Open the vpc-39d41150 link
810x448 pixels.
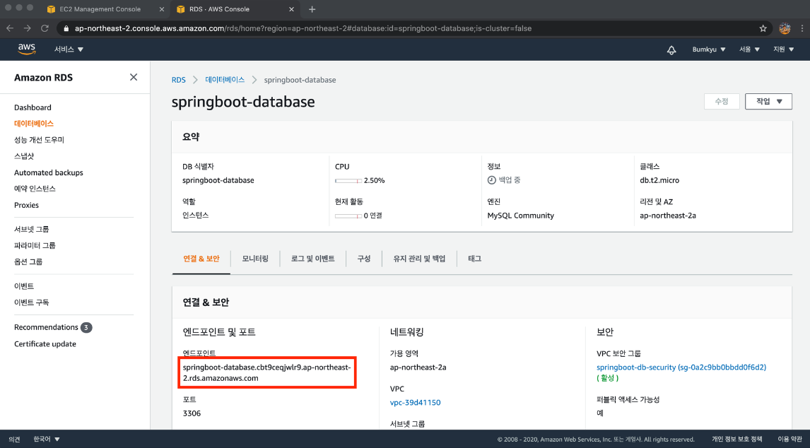[416, 403]
